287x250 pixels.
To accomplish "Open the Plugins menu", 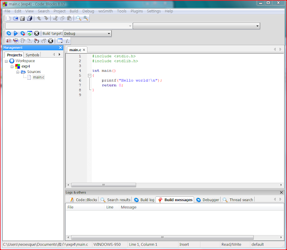I will click(137, 11).
